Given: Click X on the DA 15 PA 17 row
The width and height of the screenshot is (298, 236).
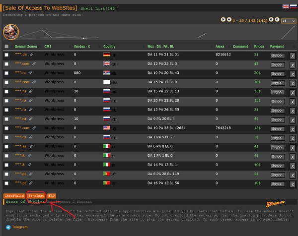Looking at the screenshot, I should [x=293, y=83].
